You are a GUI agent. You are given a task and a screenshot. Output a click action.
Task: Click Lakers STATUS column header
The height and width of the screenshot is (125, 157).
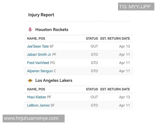92,89
